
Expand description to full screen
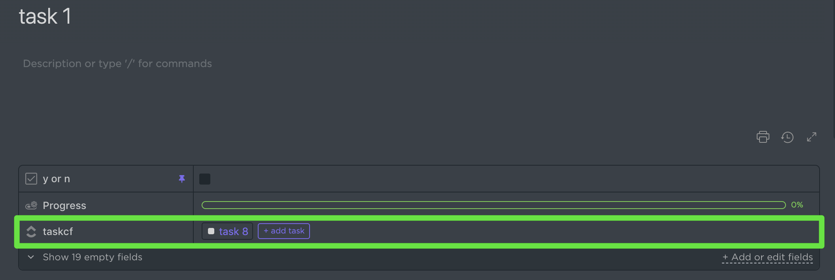coord(812,137)
